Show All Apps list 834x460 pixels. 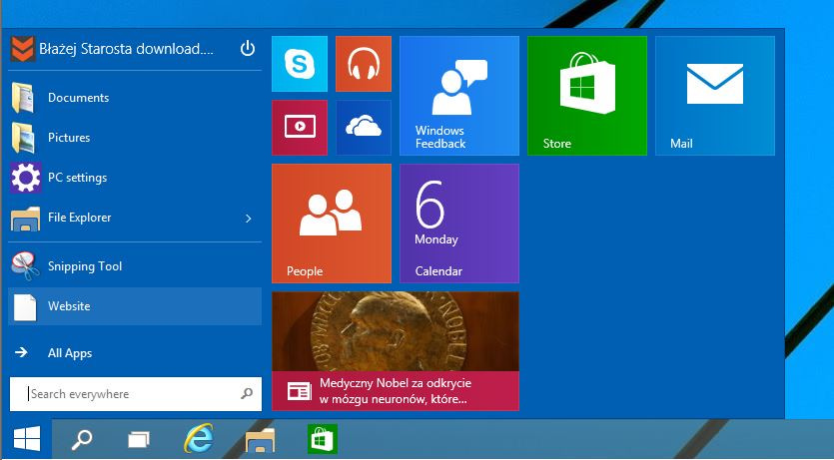click(70, 353)
